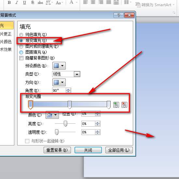Screen dimensions: 179x179
Task: Toggle bold formatting in the ribbon
Action: 9,2
